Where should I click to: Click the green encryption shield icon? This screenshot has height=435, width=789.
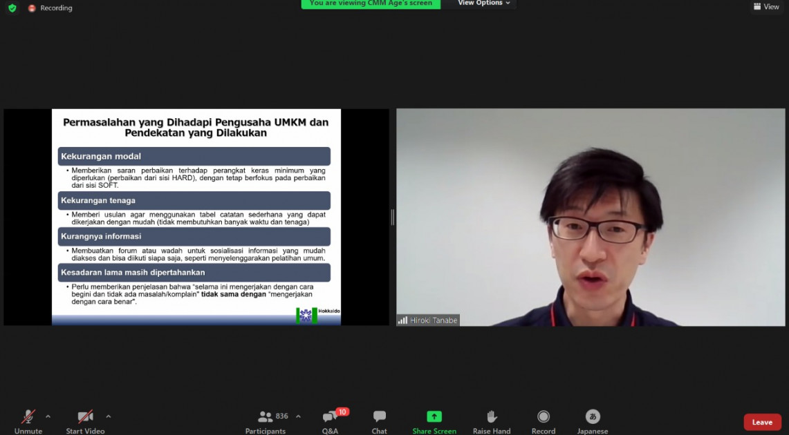tap(12, 8)
